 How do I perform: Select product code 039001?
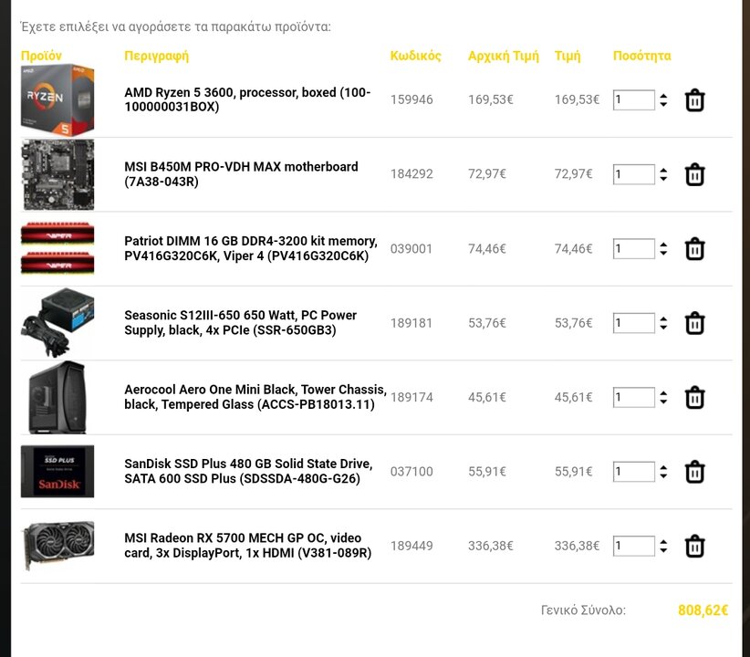click(x=411, y=249)
